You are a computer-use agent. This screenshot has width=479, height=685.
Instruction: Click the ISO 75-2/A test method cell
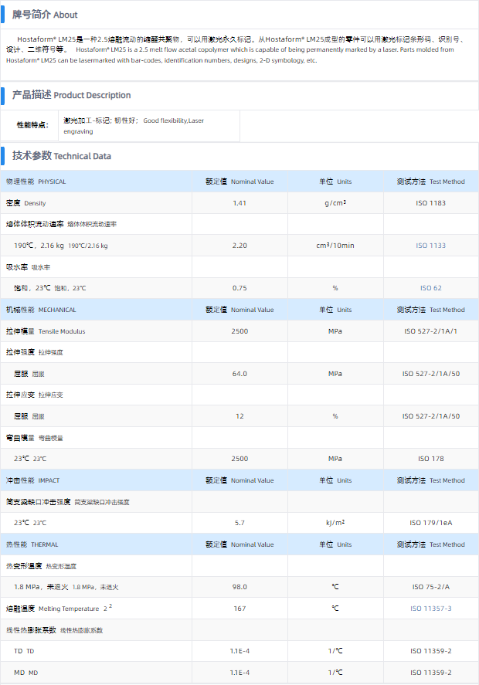tap(430, 587)
